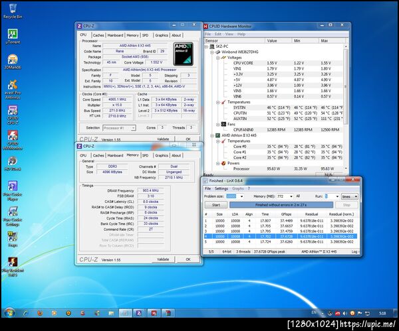Click the Windows Start orb
The width and height of the screenshot is (399, 331).
[10, 313]
